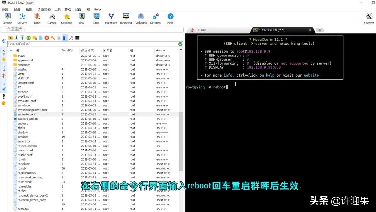This screenshot has height=212, width=376.
Task: Click the red delete icon in SFTP toolbar
Action: point(47,38)
